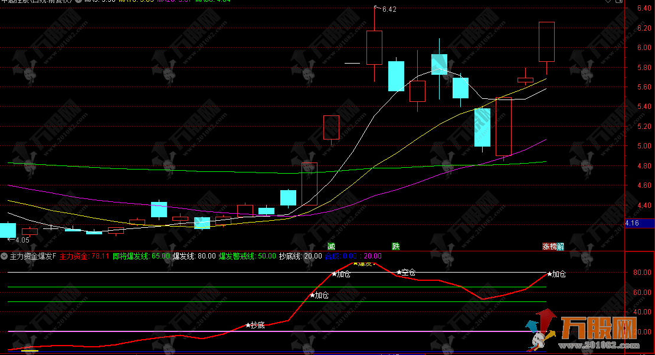Open the red 涨榜 event marker
Viewport: 655px width, 355px height.
pyautogui.click(x=549, y=246)
